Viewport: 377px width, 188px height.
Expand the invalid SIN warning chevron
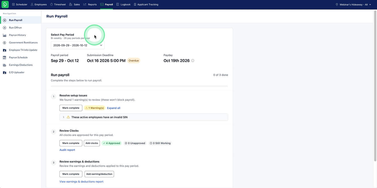pyautogui.click(x=63, y=117)
